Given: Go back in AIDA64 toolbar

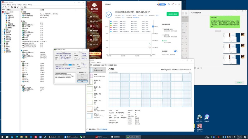Looking at the screenshot, I should click(x=3, y=7).
